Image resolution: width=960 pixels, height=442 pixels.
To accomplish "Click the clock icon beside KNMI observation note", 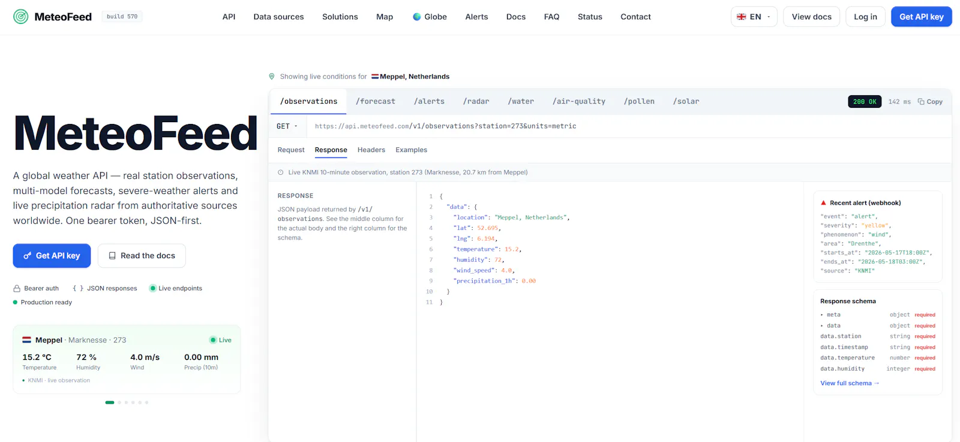I will (280, 172).
